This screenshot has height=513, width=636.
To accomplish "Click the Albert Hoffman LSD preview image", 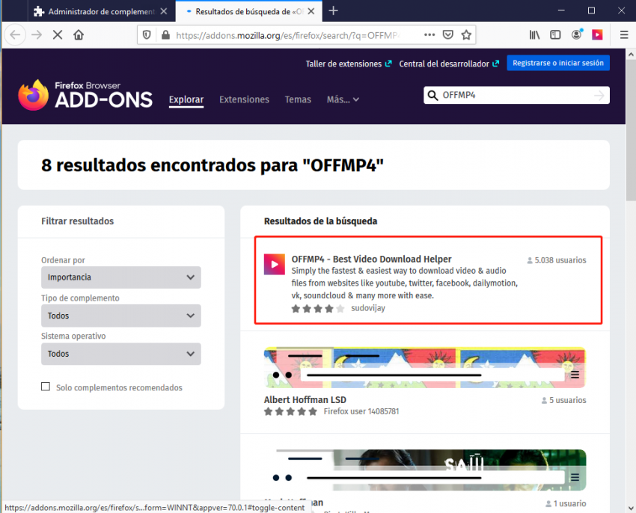I will pos(425,367).
